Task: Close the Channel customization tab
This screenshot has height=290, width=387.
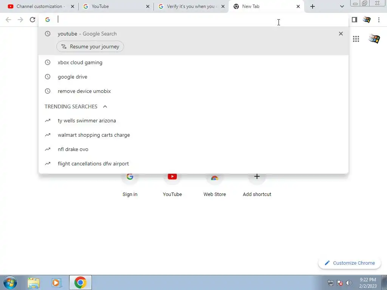Action: (73, 6)
